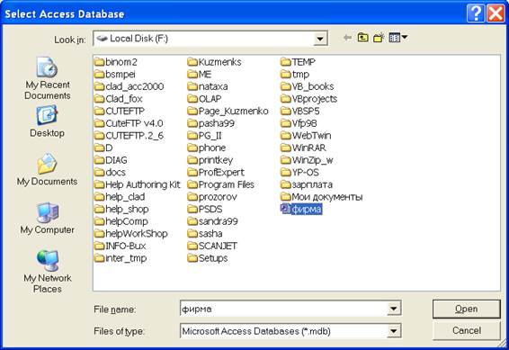Select the sasha folder
Viewport: 509px width, 350px height.
(205, 233)
